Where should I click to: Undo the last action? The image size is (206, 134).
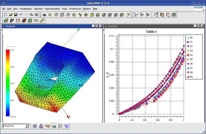point(21,15)
